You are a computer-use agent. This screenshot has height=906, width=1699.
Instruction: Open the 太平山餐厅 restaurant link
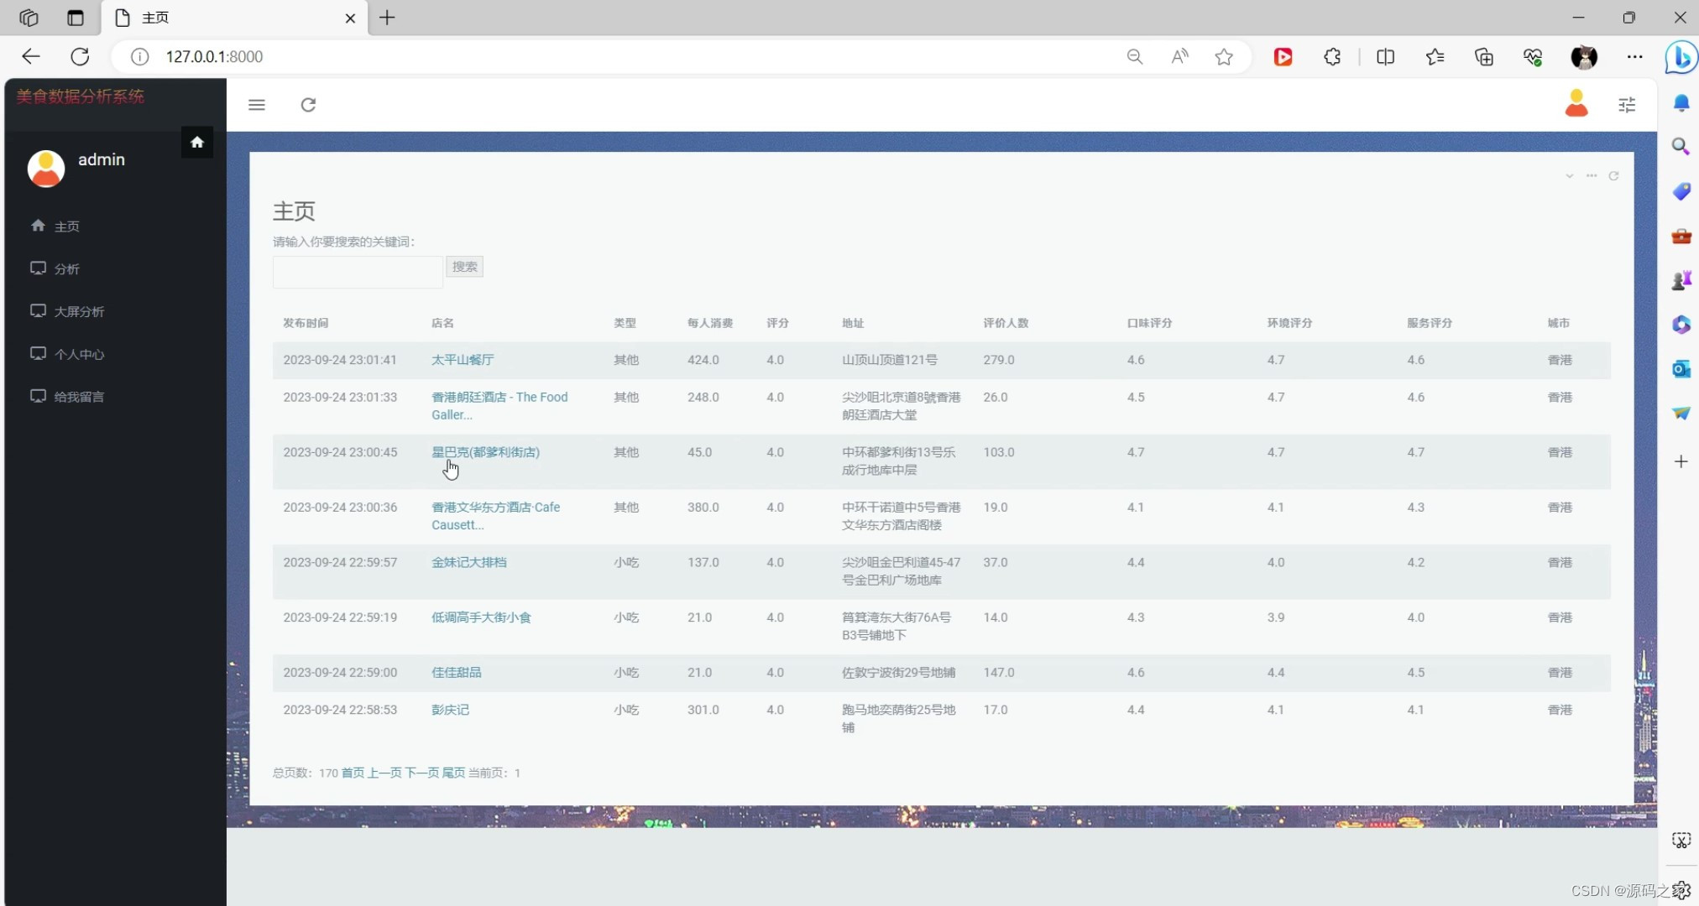tap(463, 360)
